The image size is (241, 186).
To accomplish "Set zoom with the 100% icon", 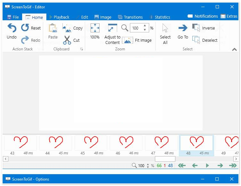I will coord(95,28).
